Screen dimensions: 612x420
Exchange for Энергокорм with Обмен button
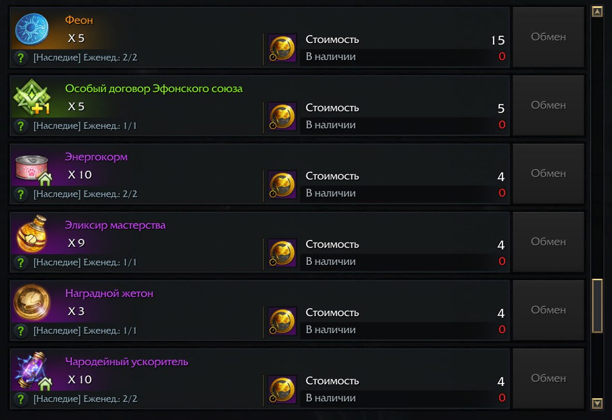(548, 173)
